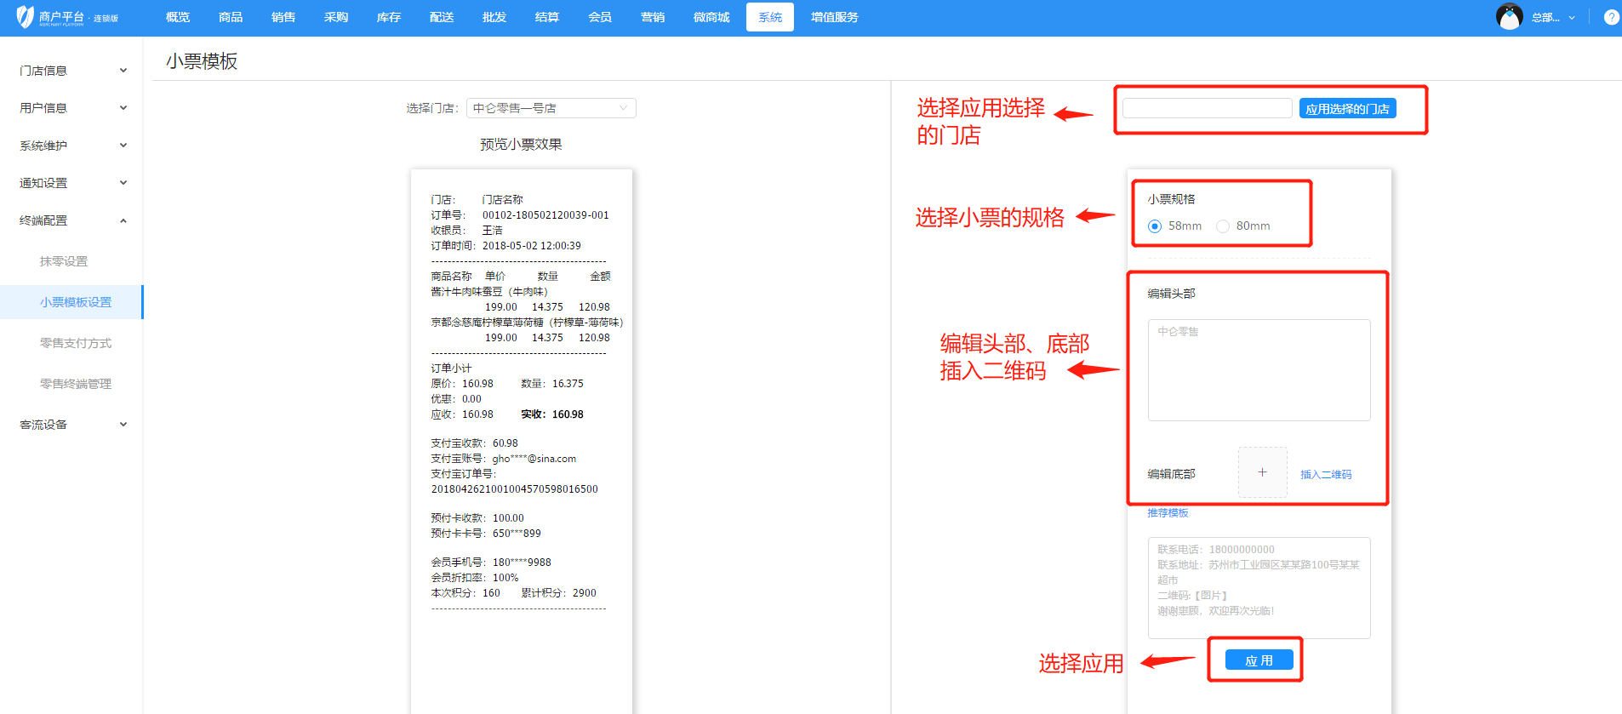
Task: Open the 选择门店 store dropdown
Action: point(551,108)
